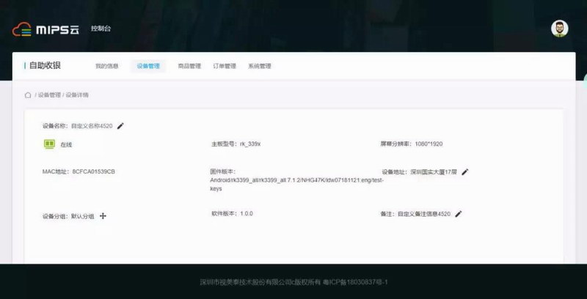Select the 设备管理 tab
The width and height of the screenshot is (587, 299).
(x=148, y=66)
